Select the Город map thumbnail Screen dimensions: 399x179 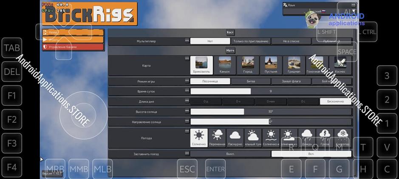248,65
